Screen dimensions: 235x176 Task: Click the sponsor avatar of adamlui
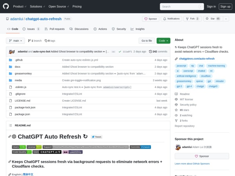pyautogui.click(x=178, y=147)
